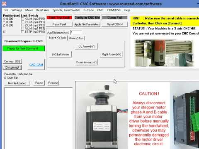
Task: Click the Jog Distance input field
Action: tap(76, 32)
